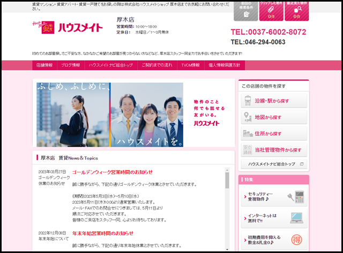Viewport: 343px width, 253px height.
Task: Open 初期費用を抑える敷金&礼金0 feature
Action: tap(274, 240)
